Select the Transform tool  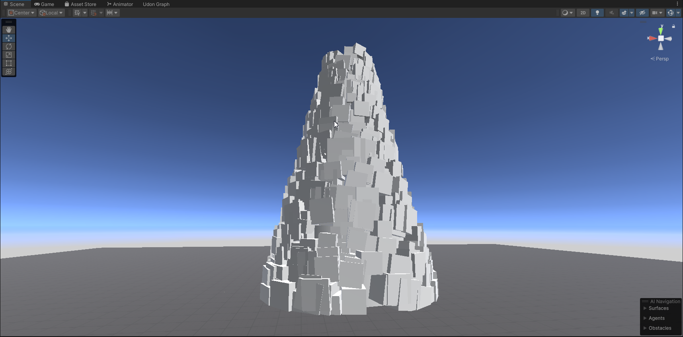point(9,72)
